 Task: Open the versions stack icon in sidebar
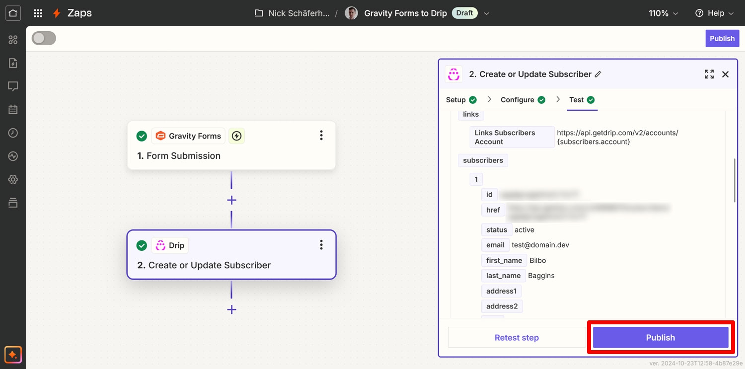(13, 203)
